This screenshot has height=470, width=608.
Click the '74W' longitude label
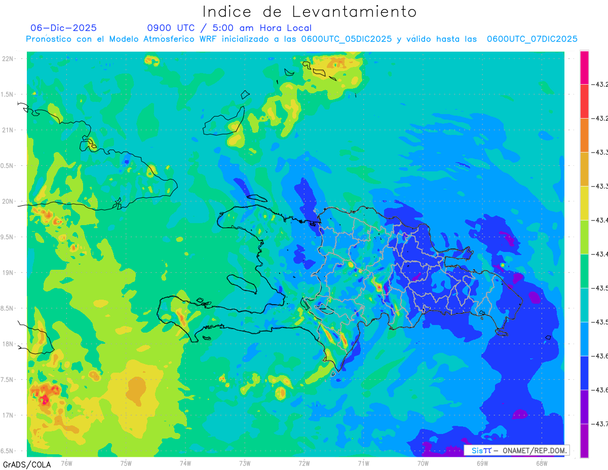(x=185, y=463)
